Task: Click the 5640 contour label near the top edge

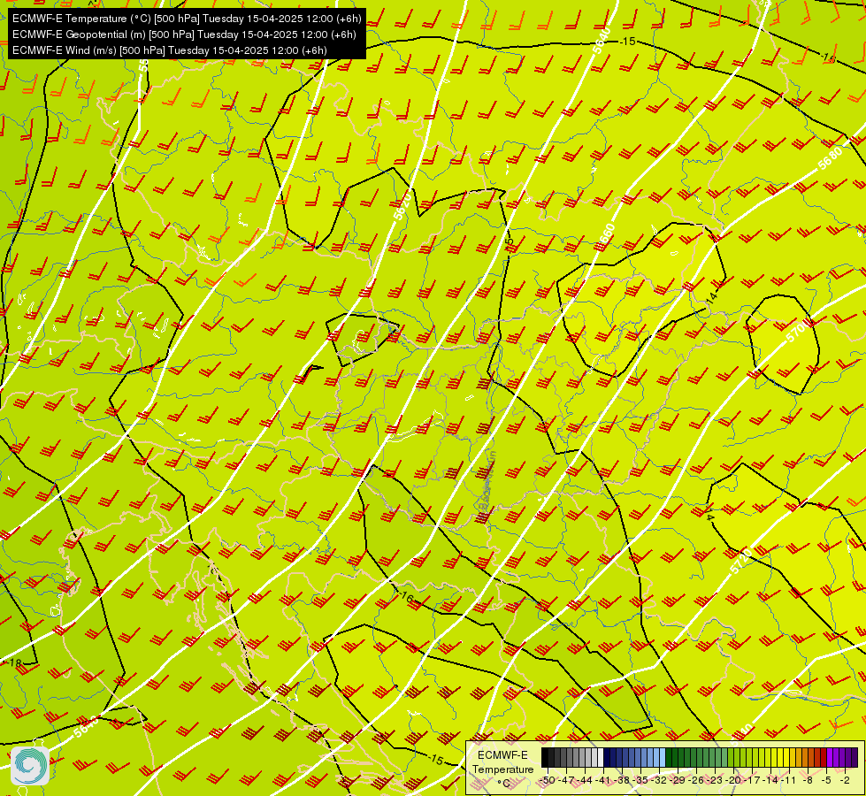Action: pos(602,39)
